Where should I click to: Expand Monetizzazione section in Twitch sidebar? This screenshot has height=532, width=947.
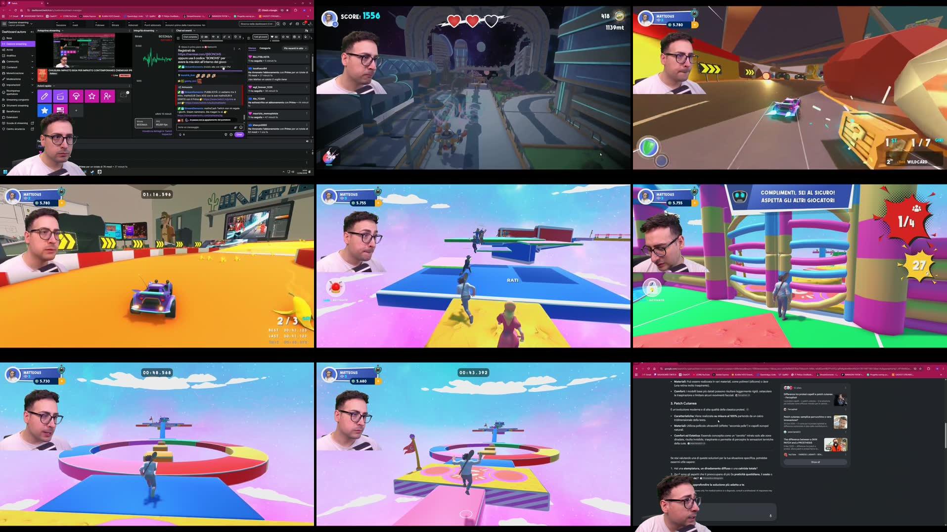(18, 73)
